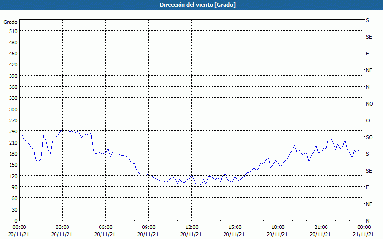Click the 'NO' compass direction label
Image resolution: width=383 pixels, height=239 pixels.
coord(369,104)
